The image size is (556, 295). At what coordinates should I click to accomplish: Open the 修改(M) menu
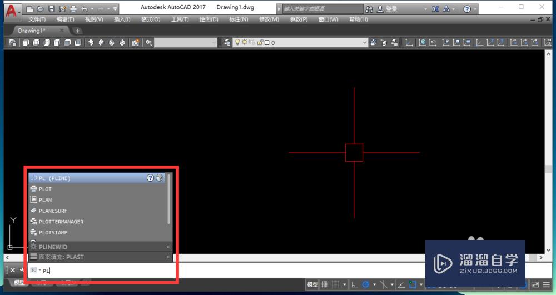pyautogui.click(x=269, y=19)
